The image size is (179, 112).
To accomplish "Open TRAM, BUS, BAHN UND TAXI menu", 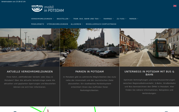I will [86, 19].
